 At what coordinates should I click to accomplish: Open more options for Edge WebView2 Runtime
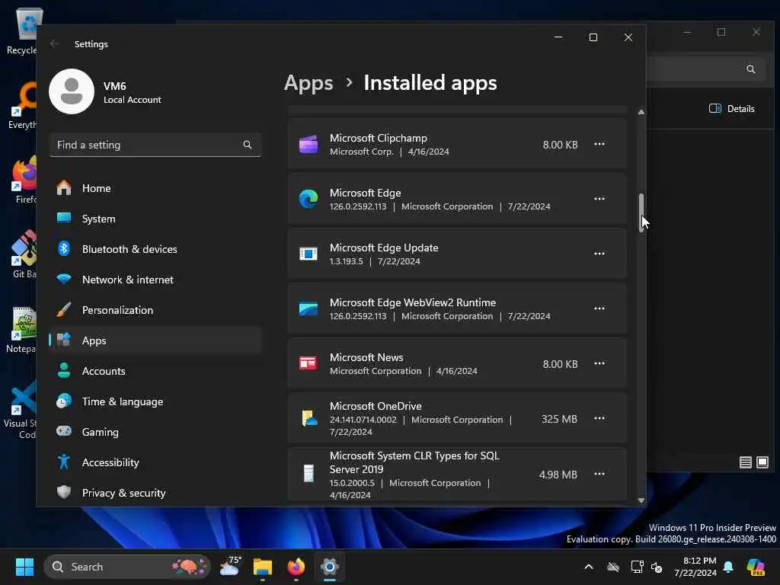click(599, 308)
